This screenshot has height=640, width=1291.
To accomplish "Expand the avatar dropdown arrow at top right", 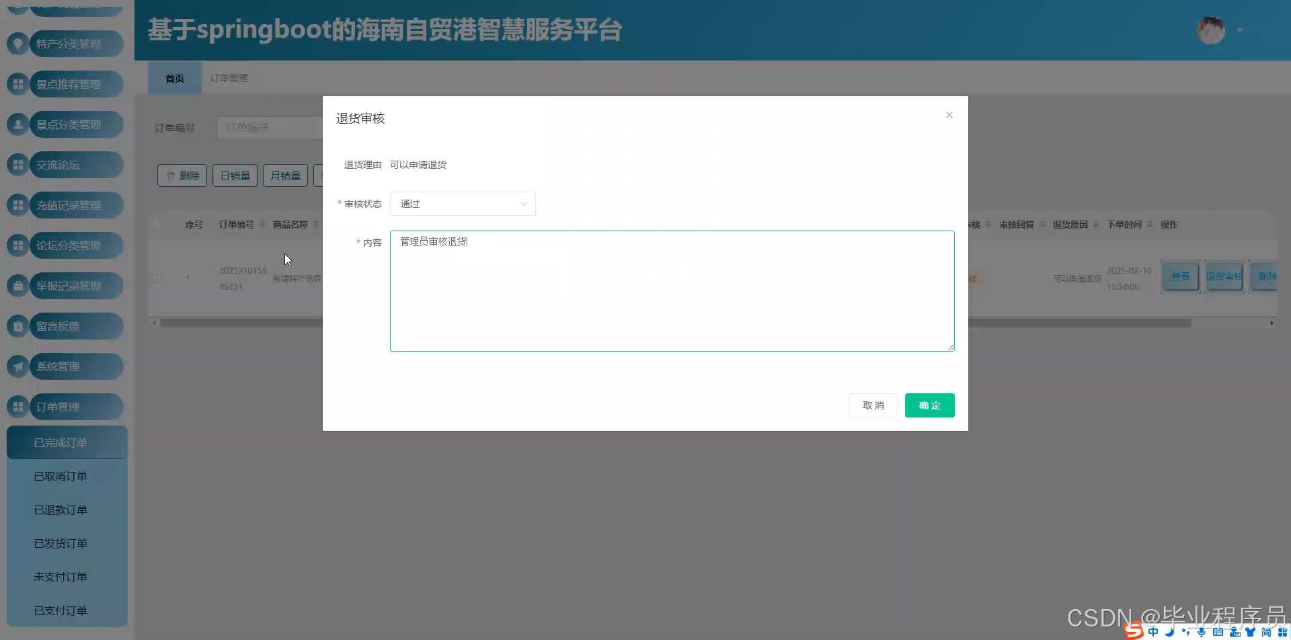I will click(x=1239, y=30).
